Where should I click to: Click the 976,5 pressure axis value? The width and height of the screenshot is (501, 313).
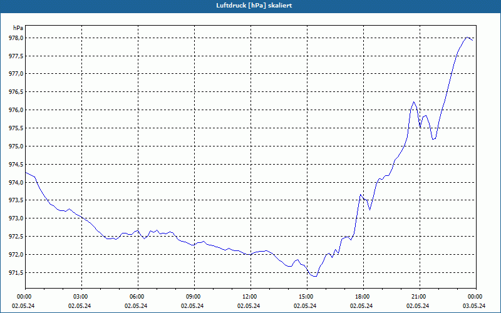[16, 92]
